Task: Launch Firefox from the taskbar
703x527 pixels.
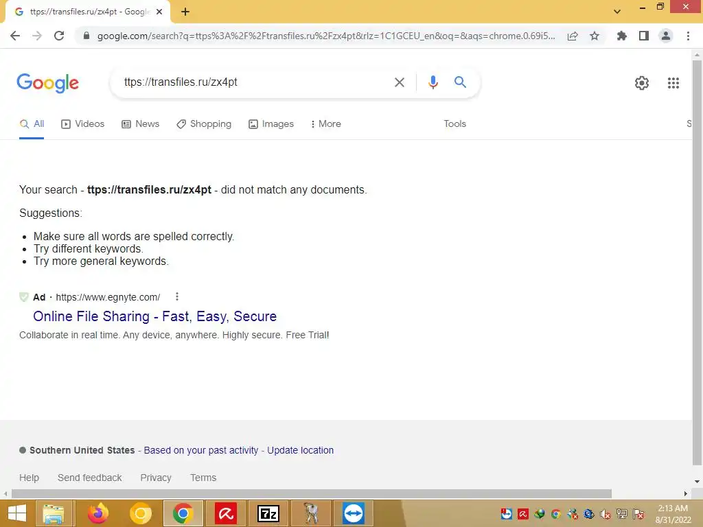Action: [97, 513]
